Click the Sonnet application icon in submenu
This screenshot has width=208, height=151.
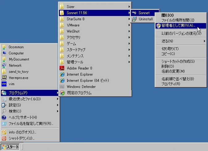coord(134,13)
